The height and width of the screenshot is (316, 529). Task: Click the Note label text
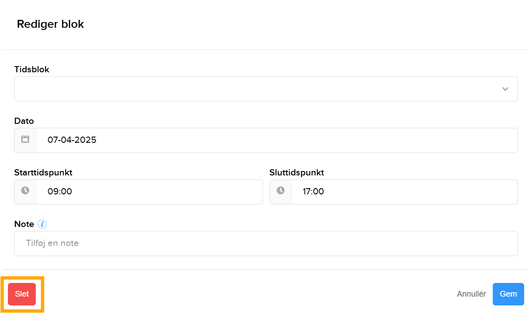(24, 224)
